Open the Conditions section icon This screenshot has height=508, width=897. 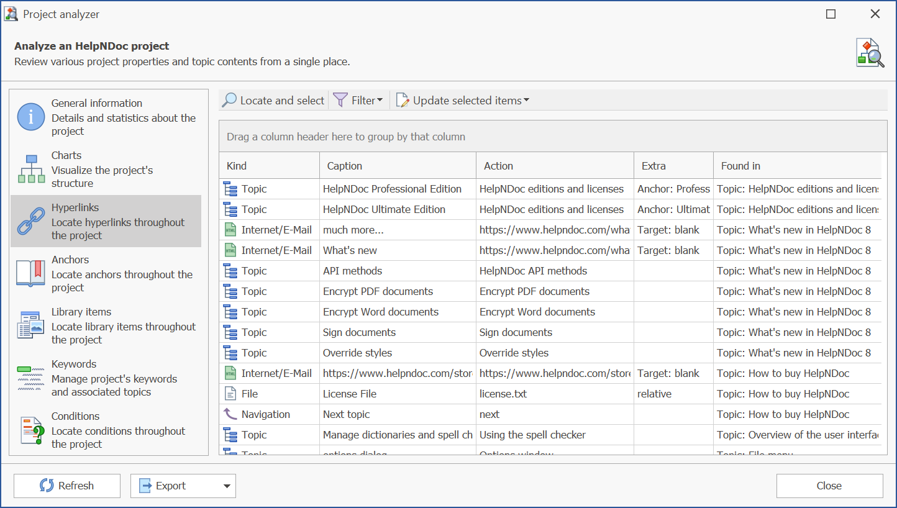pos(31,430)
